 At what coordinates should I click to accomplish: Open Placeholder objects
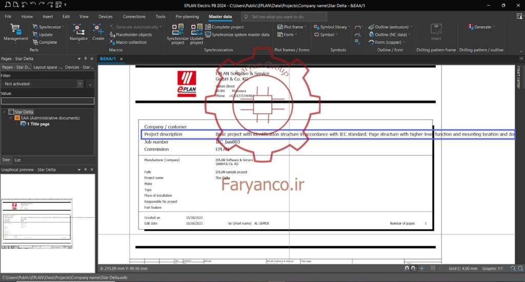point(131,35)
